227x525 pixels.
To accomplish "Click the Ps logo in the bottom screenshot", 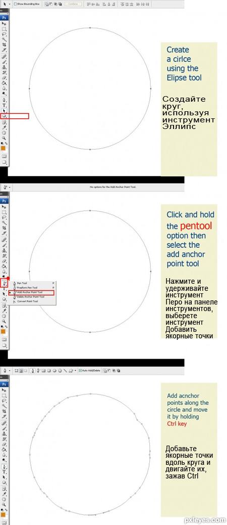I will tap(5, 384).
